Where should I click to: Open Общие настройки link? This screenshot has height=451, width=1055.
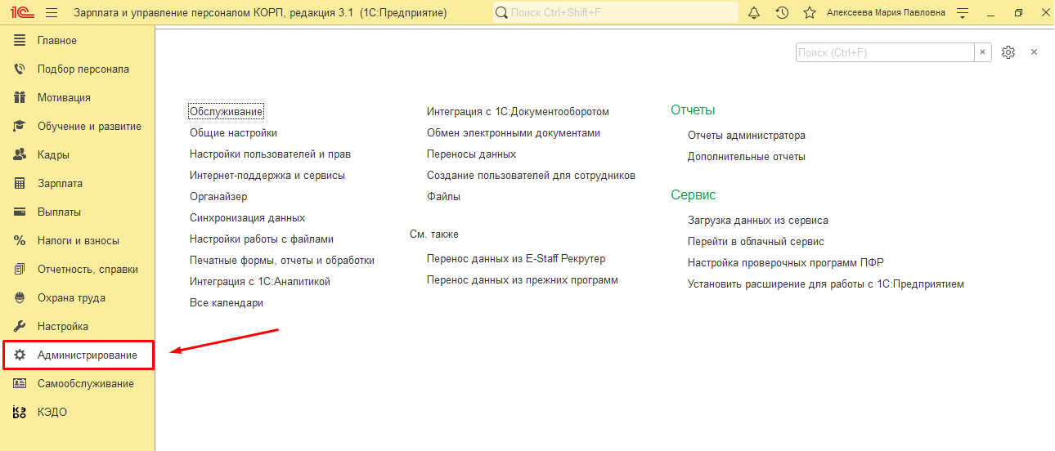[233, 133]
